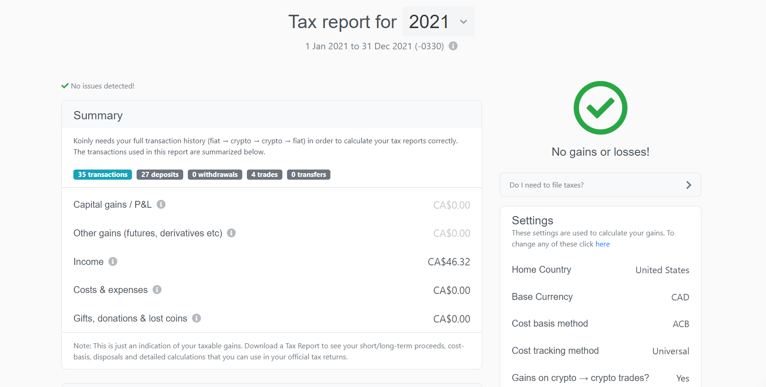Click the info icon next to Gifts, donations & lost coins
This screenshot has width=766, height=387.
tap(197, 318)
